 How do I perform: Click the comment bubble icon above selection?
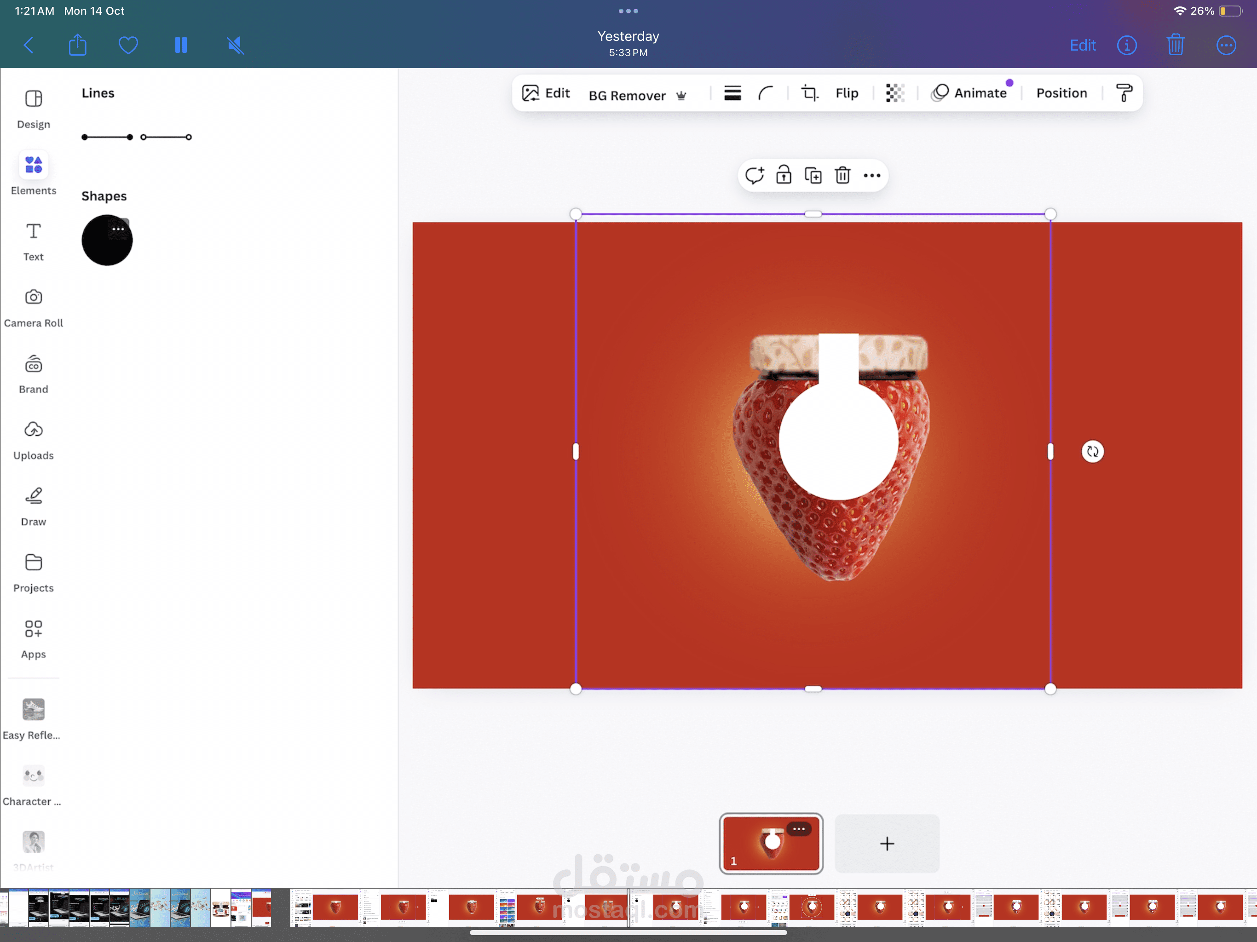[x=754, y=176]
